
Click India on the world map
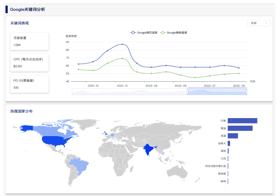tap(148, 149)
